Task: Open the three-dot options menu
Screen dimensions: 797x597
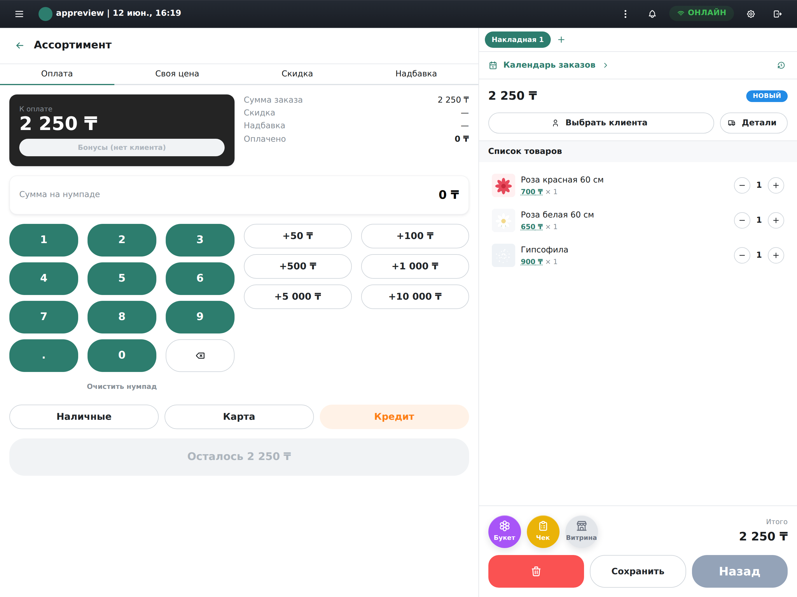Action: click(625, 14)
